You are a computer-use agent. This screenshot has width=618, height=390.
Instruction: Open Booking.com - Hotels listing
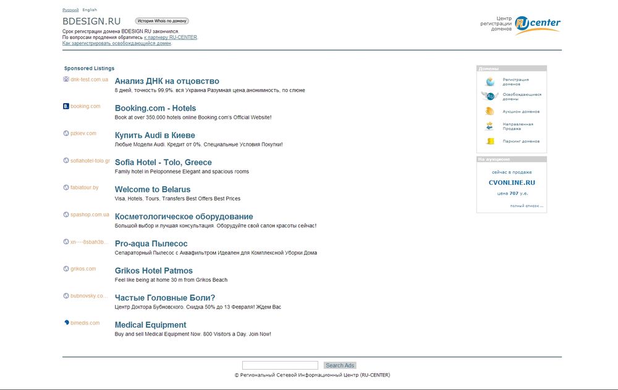click(155, 108)
